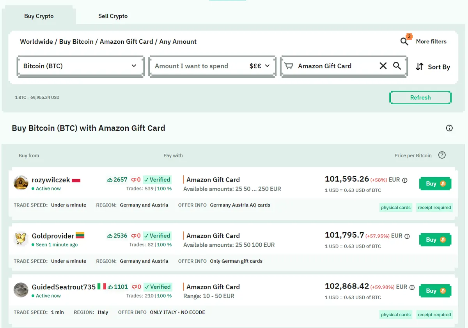The width and height of the screenshot is (468, 328).
Task: Click info icon beside rozywilczek's EUR price
Action: 405,180
